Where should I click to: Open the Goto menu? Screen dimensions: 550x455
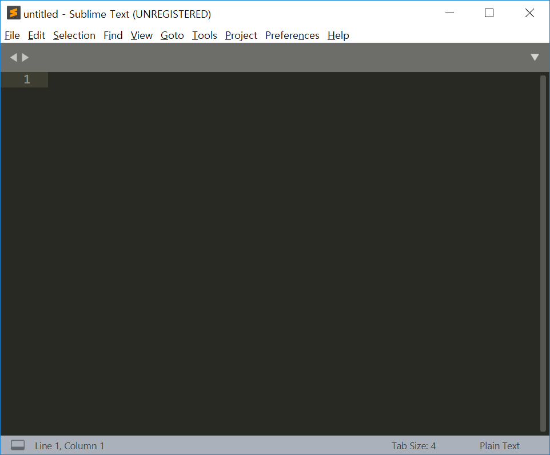tap(172, 35)
